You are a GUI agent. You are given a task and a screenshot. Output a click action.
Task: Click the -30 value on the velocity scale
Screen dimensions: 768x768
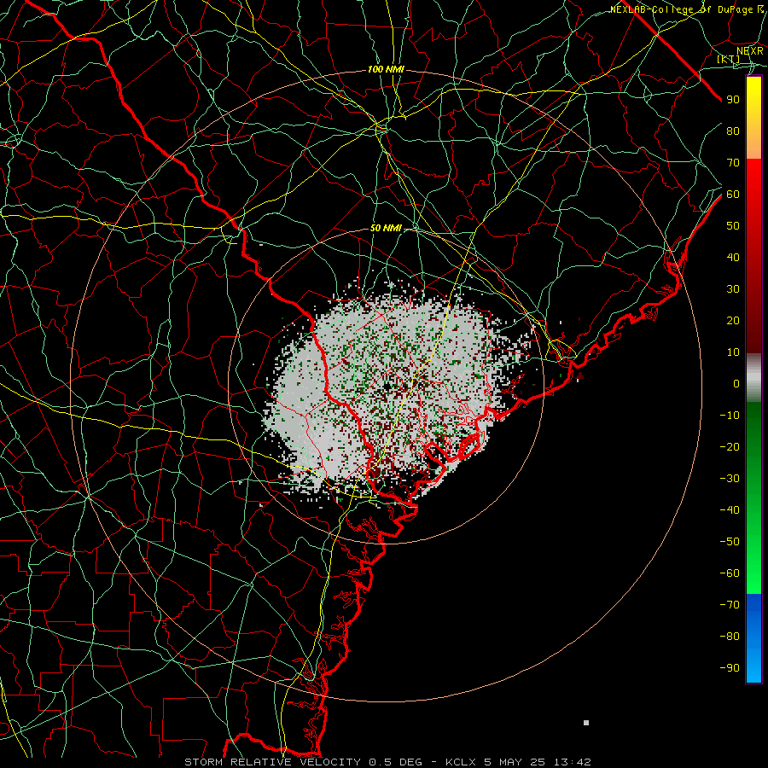(x=730, y=479)
